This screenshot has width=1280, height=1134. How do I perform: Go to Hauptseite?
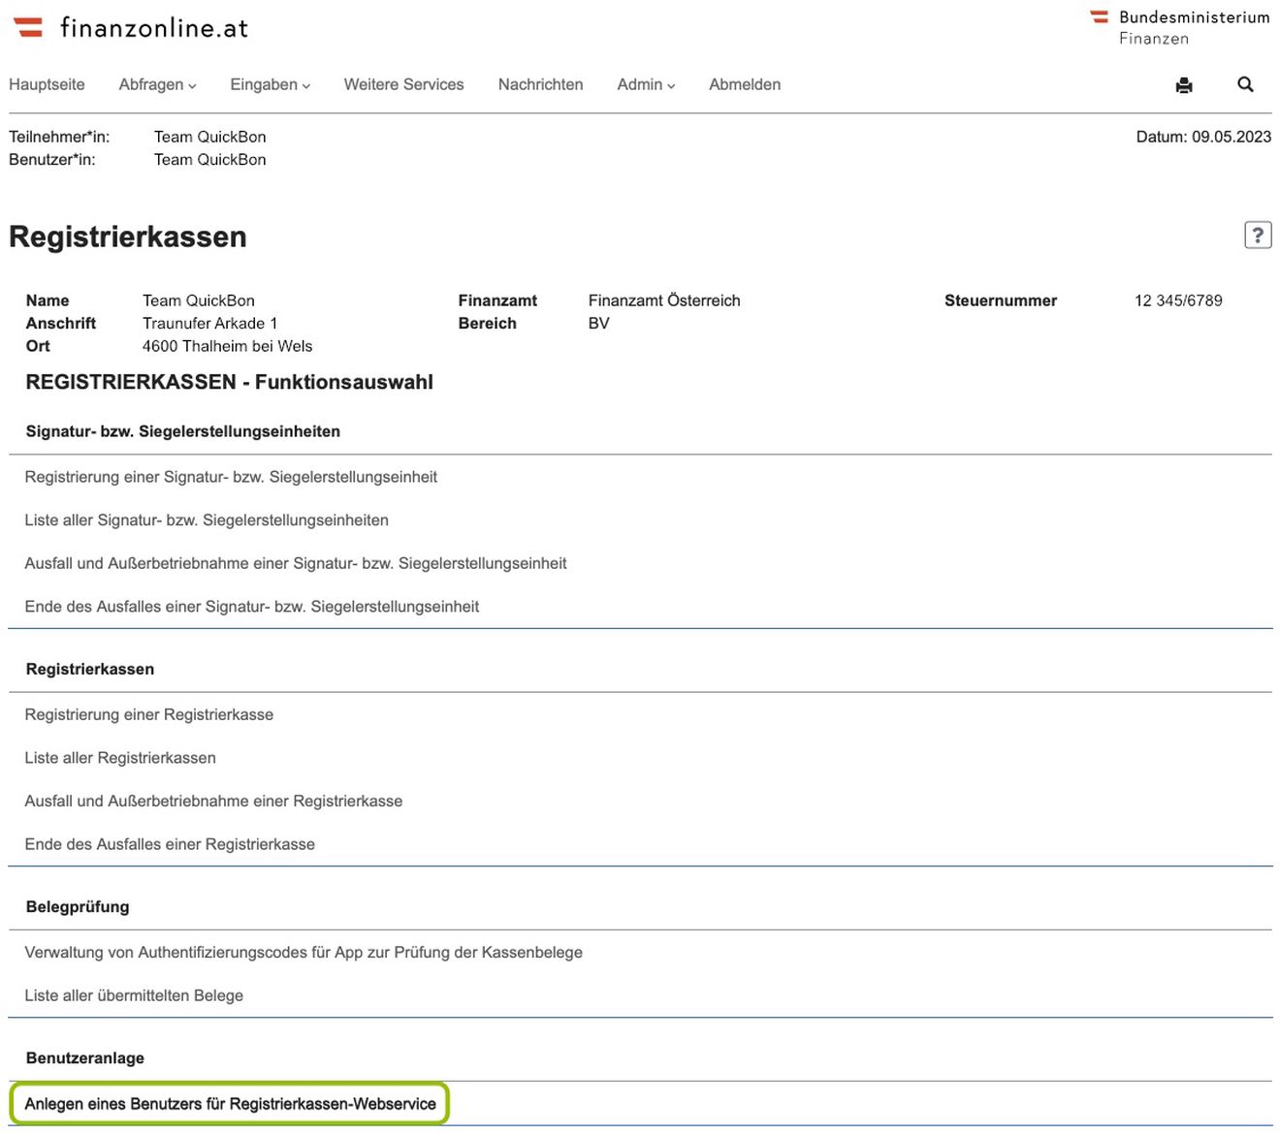(x=47, y=84)
